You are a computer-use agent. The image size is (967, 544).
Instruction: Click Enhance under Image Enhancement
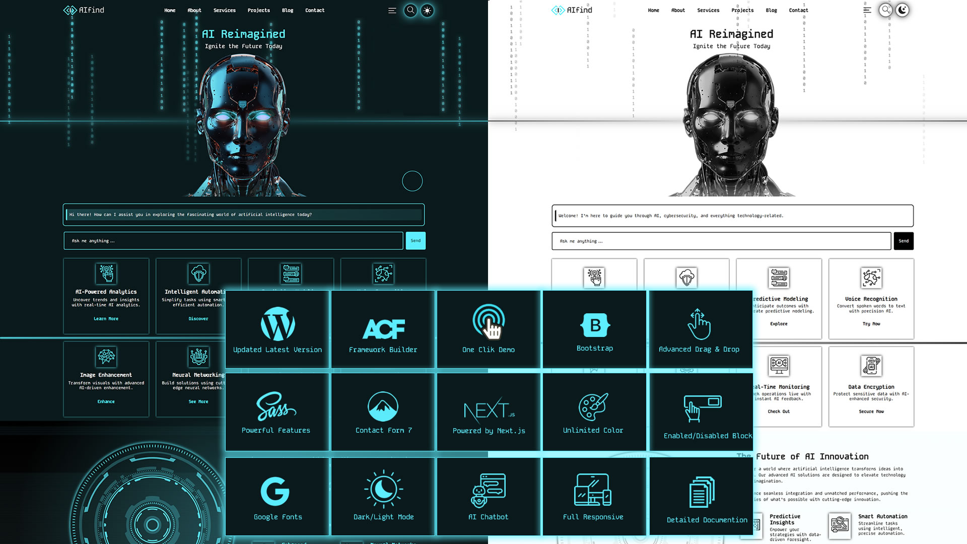point(106,401)
